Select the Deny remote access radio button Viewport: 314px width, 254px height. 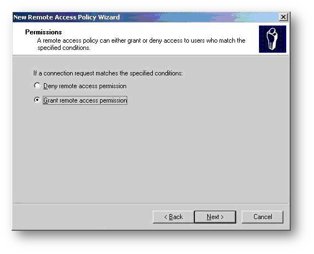coord(37,85)
